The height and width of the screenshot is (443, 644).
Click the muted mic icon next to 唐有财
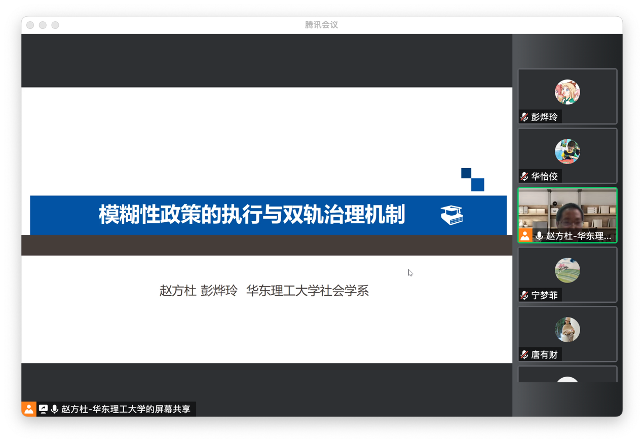(x=524, y=355)
